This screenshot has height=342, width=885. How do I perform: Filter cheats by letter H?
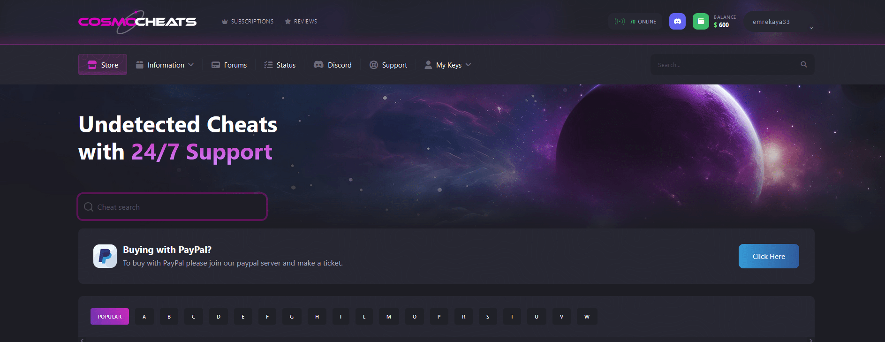pos(317,317)
